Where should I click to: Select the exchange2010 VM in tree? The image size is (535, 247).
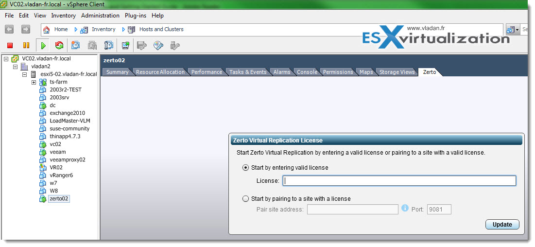pos(67,113)
